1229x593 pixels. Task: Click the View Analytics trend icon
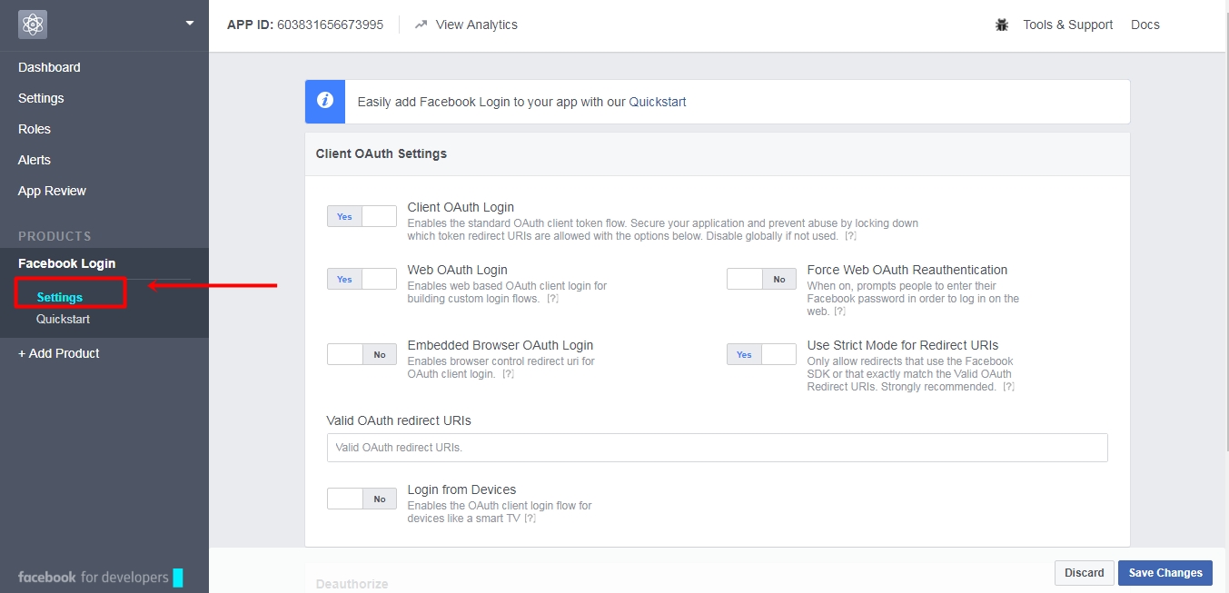point(421,25)
